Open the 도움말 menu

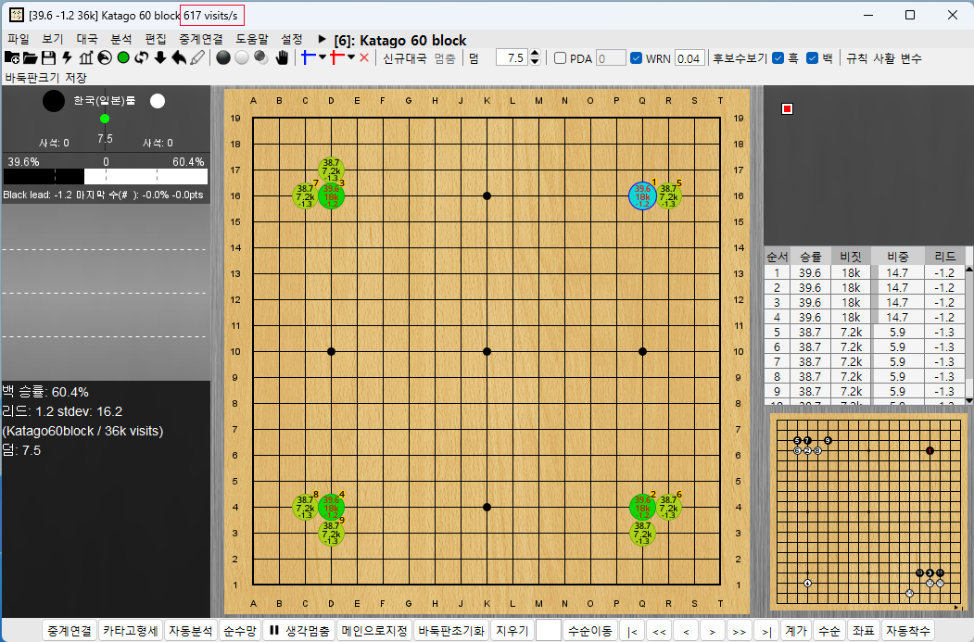coord(251,39)
